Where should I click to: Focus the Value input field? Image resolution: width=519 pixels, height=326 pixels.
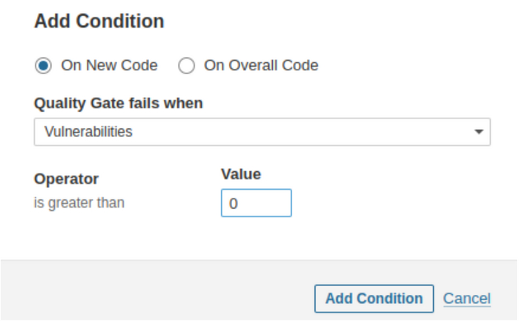[256, 203]
